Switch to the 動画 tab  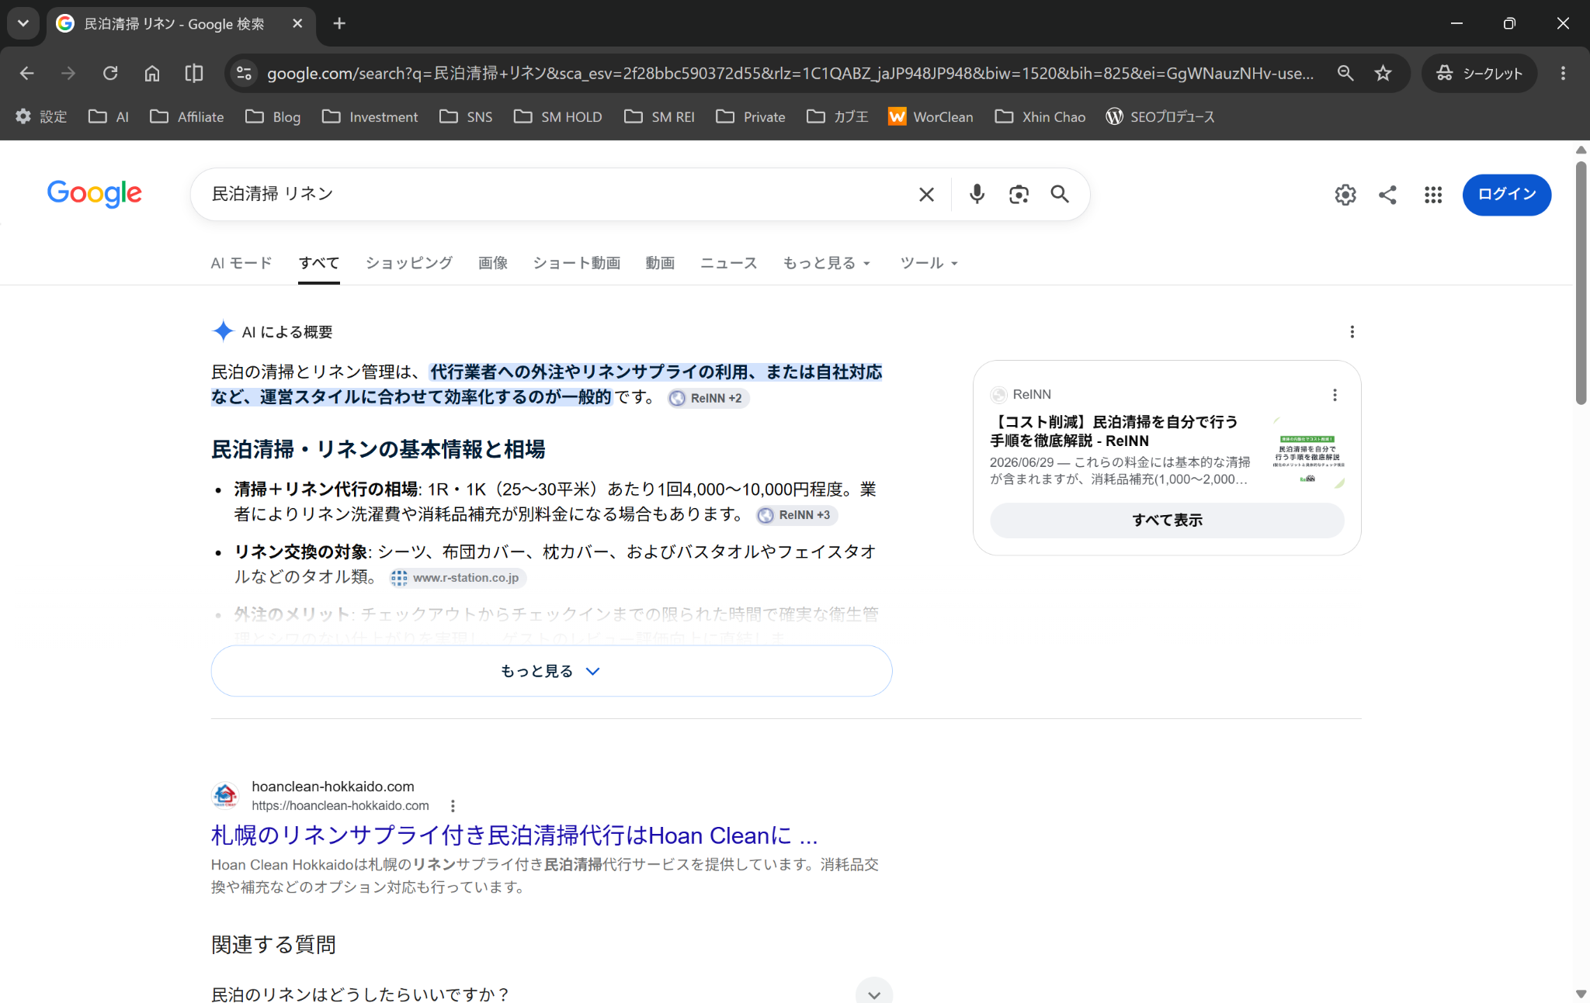660,263
